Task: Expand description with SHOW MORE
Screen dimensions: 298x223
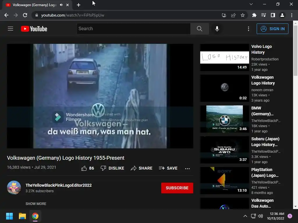Action: click(x=36, y=204)
